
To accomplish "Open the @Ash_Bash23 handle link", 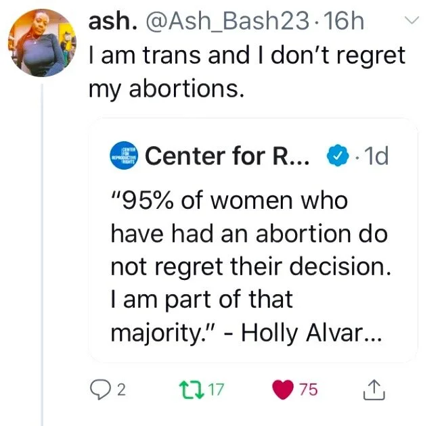I will (x=221, y=21).
